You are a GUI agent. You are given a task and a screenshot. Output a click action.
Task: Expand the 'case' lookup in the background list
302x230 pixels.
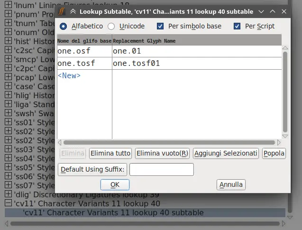click(8, 86)
